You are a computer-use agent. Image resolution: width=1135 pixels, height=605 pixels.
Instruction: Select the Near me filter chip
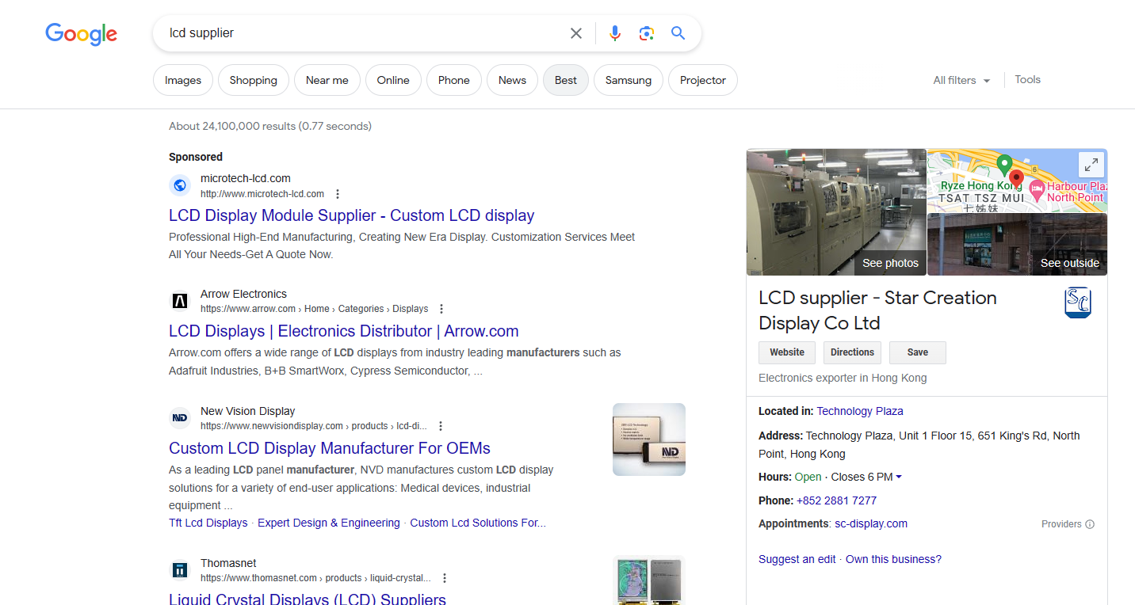[327, 80]
